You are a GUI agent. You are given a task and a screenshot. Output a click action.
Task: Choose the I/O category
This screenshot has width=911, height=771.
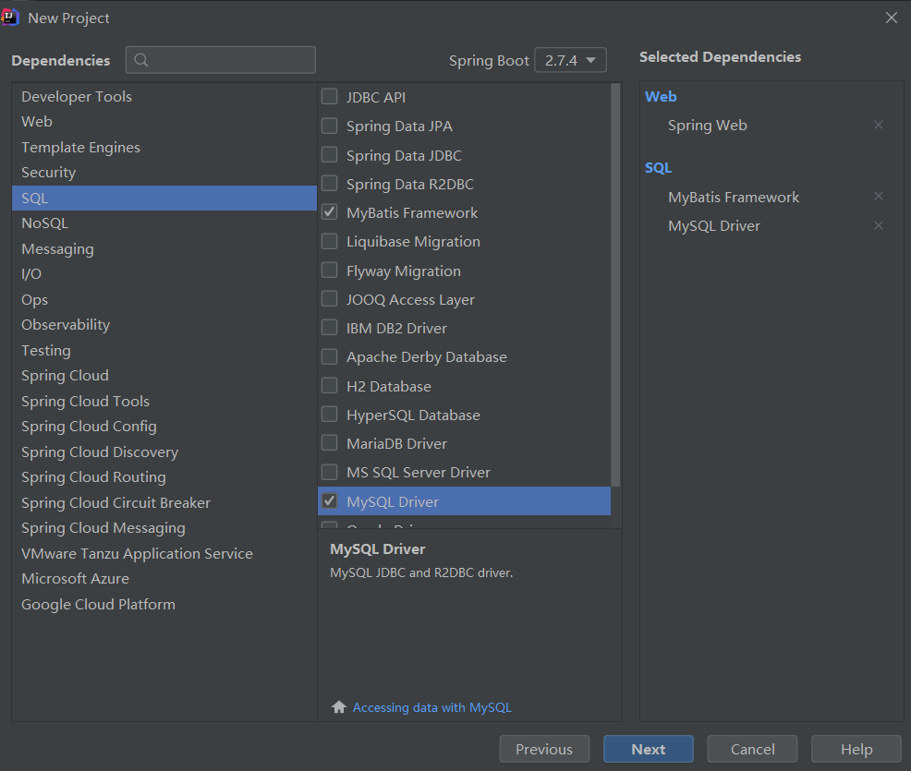pyautogui.click(x=164, y=274)
